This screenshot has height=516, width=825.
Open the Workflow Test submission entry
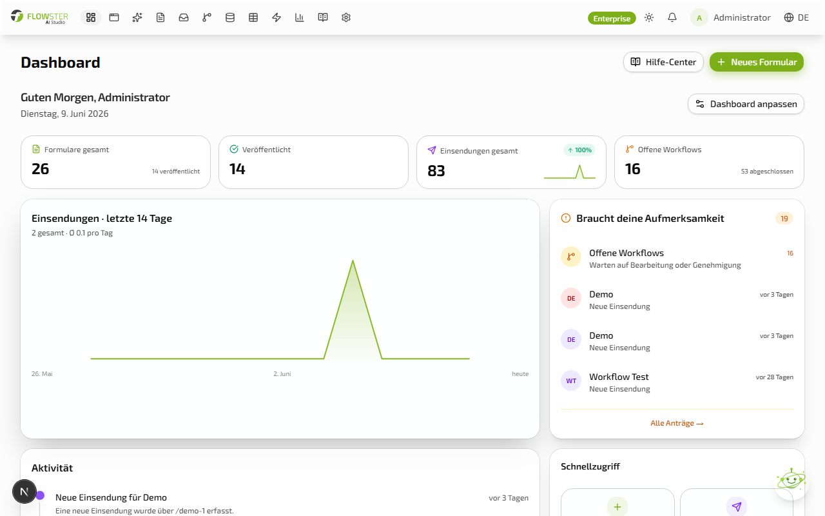point(677,382)
